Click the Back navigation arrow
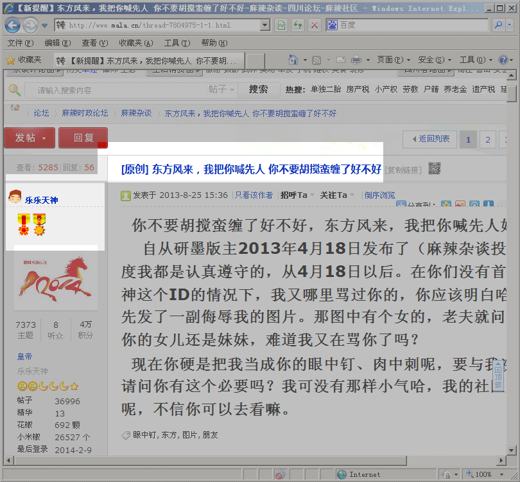This screenshot has height=482, width=520. pos(12,25)
